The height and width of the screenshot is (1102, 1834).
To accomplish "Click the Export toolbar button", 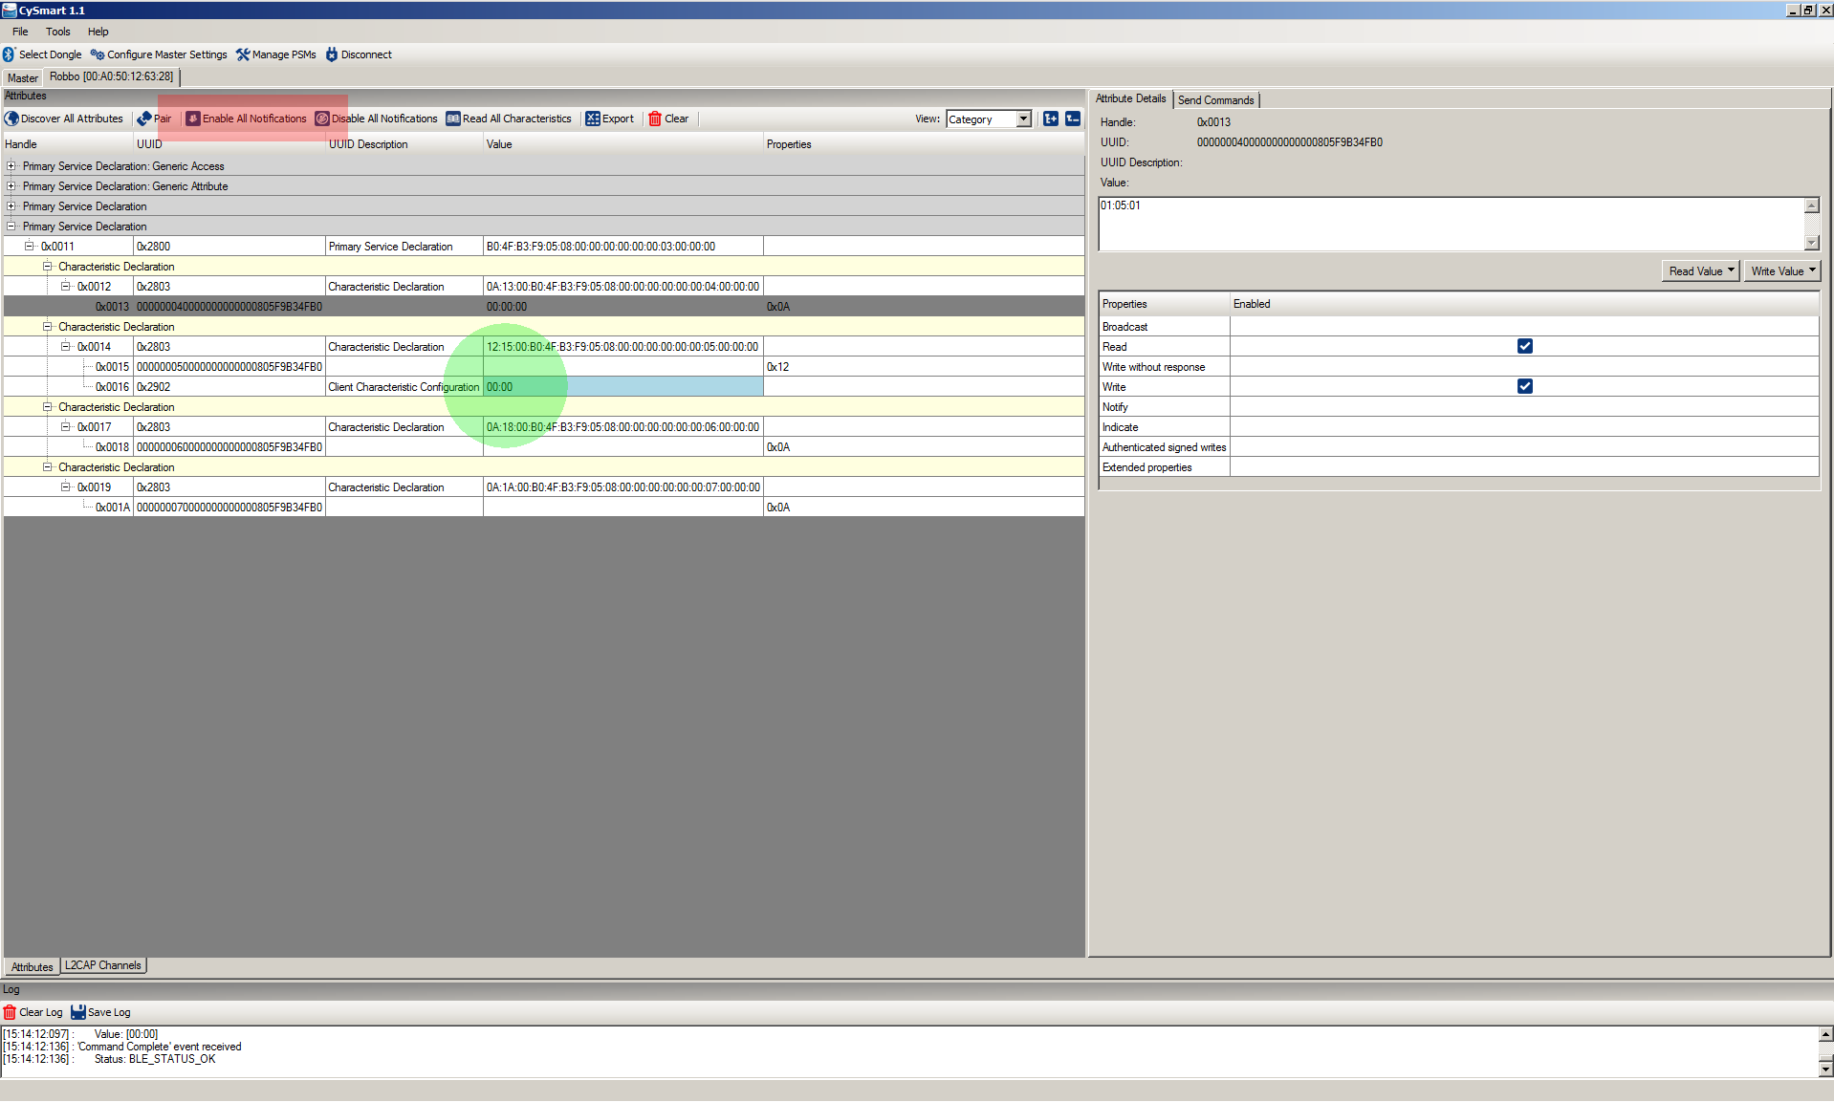I will (609, 119).
